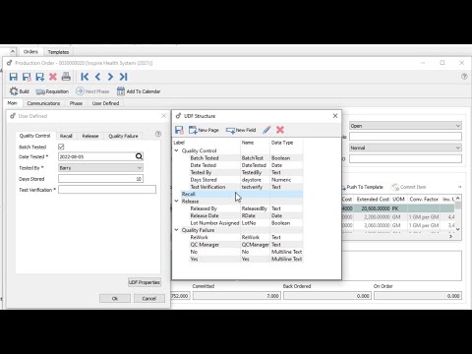Click the help icon in Production Order window
The width and height of the screenshot is (472, 354).
[x=464, y=77]
